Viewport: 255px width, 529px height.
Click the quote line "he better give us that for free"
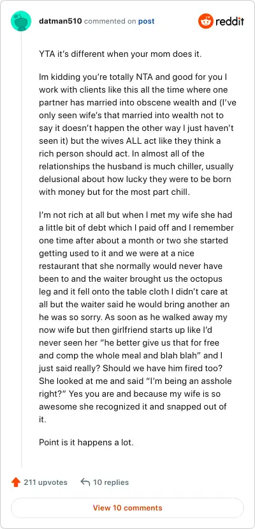[129, 343]
